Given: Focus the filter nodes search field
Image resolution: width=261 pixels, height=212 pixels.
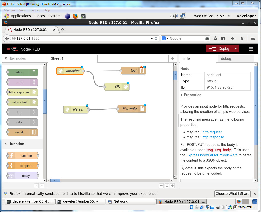Looking at the screenshot, I should click(24, 58).
